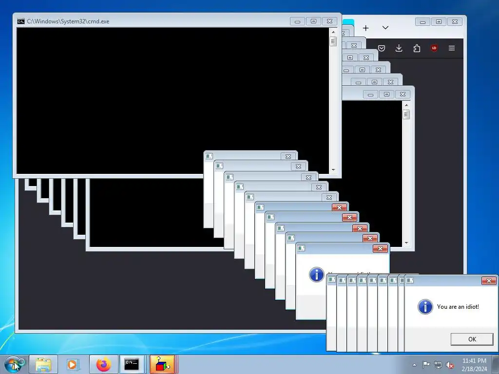The width and height of the screenshot is (499, 374).
Task: Switch to cmd.exe taskbar button
Action: pos(132,364)
